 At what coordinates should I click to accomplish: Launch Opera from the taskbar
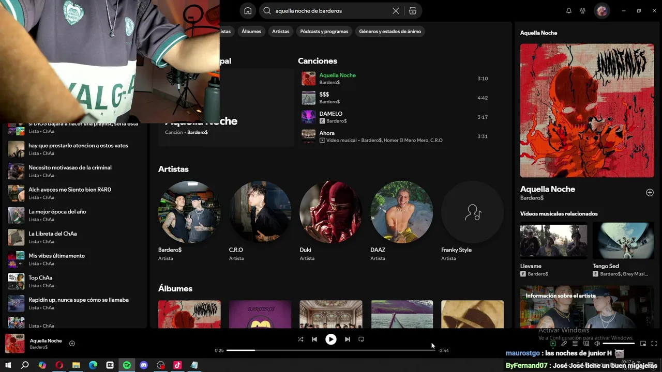click(59, 365)
